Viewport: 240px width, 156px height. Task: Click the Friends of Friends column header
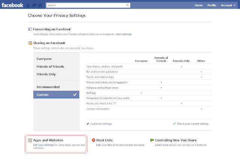click(x=161, y=59)
